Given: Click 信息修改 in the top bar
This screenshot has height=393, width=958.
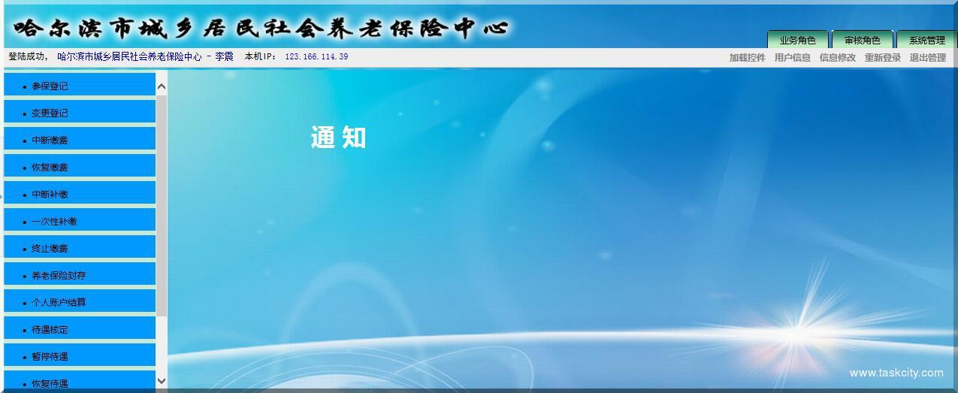Looking at the screenshot, I should click(x=837, y=58).
